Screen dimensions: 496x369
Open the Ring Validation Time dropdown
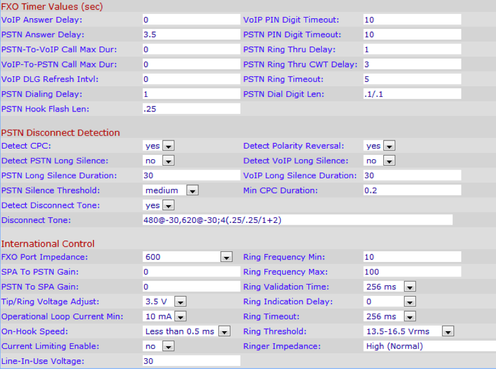390,287
